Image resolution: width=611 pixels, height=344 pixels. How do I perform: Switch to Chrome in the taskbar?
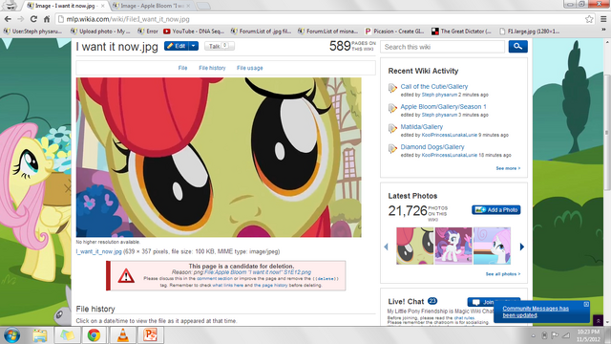[x=94, y=335]
